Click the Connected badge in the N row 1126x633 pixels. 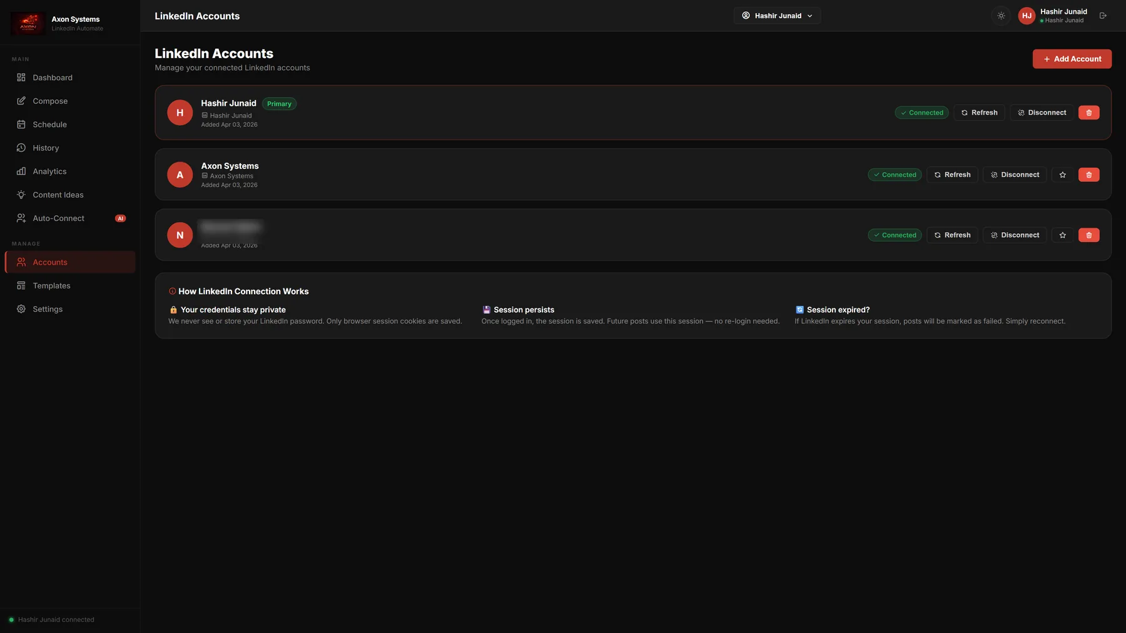click(x=895, y=235)
